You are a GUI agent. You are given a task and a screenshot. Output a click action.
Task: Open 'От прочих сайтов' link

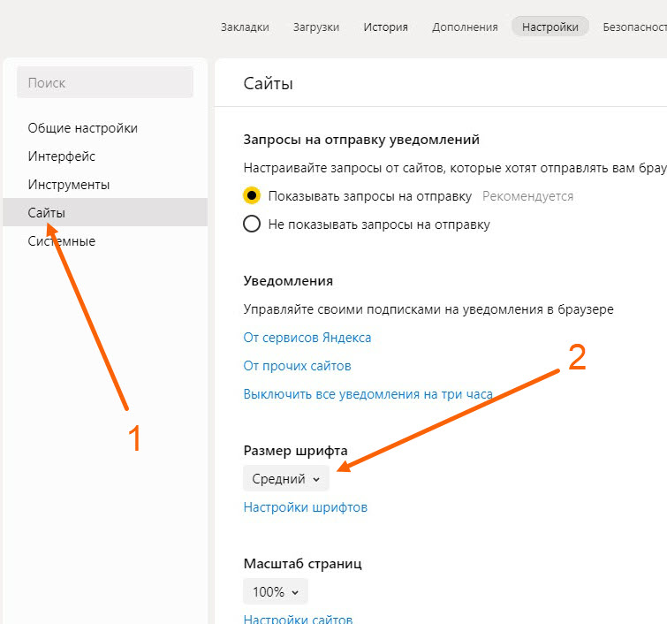[x=297, y=366]
